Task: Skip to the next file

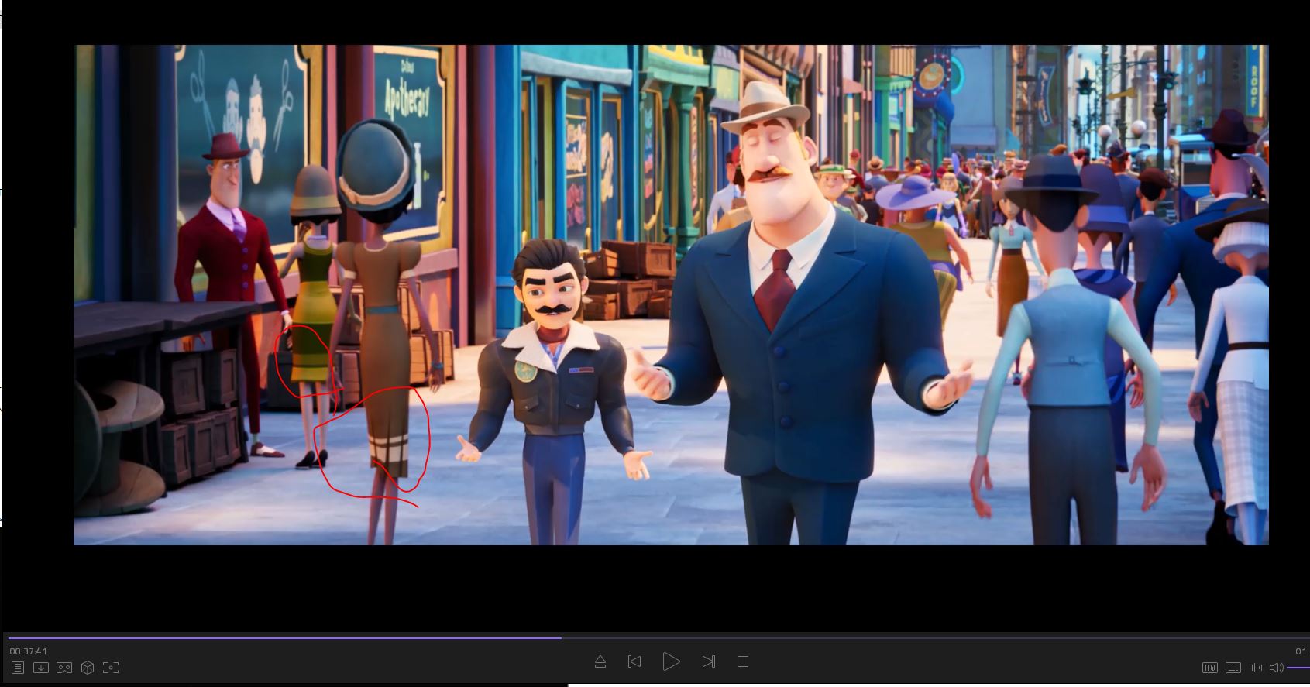Action: 708,661
